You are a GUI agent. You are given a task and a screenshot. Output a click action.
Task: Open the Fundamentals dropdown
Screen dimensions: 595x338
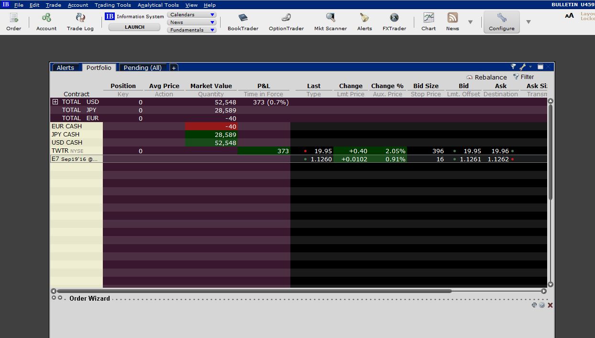click(x=192, y=30)
